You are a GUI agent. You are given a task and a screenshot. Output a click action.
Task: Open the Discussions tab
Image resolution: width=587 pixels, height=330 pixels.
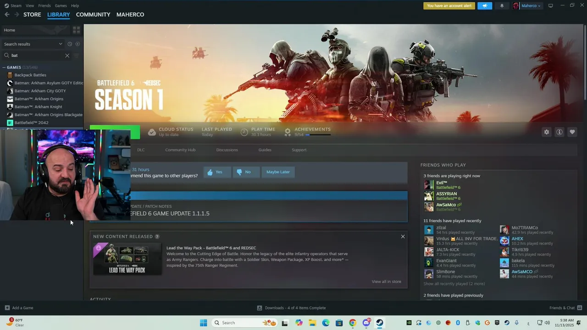pos(227,150)
